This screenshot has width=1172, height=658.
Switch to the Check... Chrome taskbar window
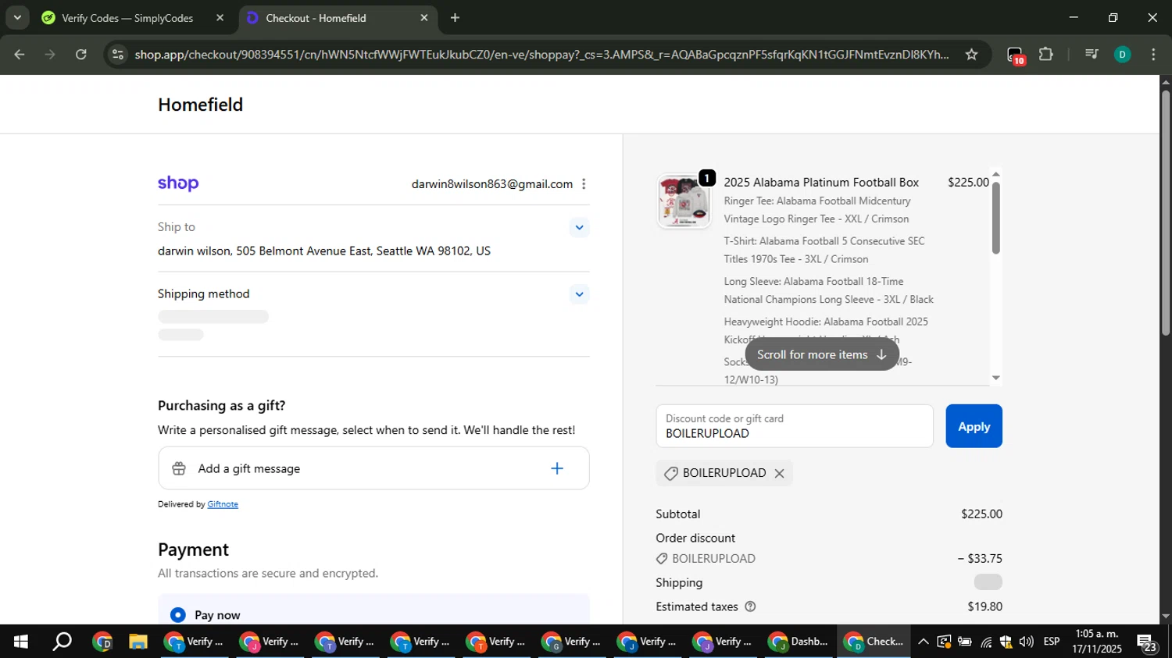tap(874, 642)
